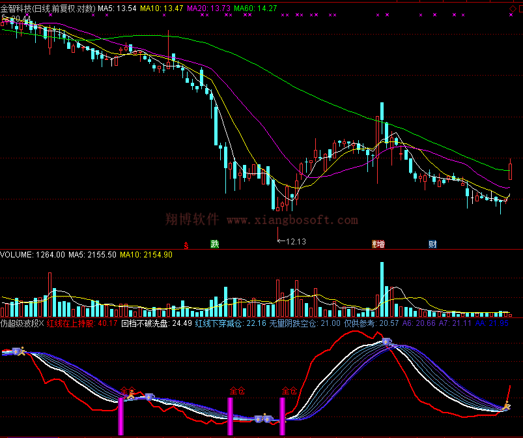
Task: Click the 全仓 label above the last magenta bar
Action: tap(289, 390)
